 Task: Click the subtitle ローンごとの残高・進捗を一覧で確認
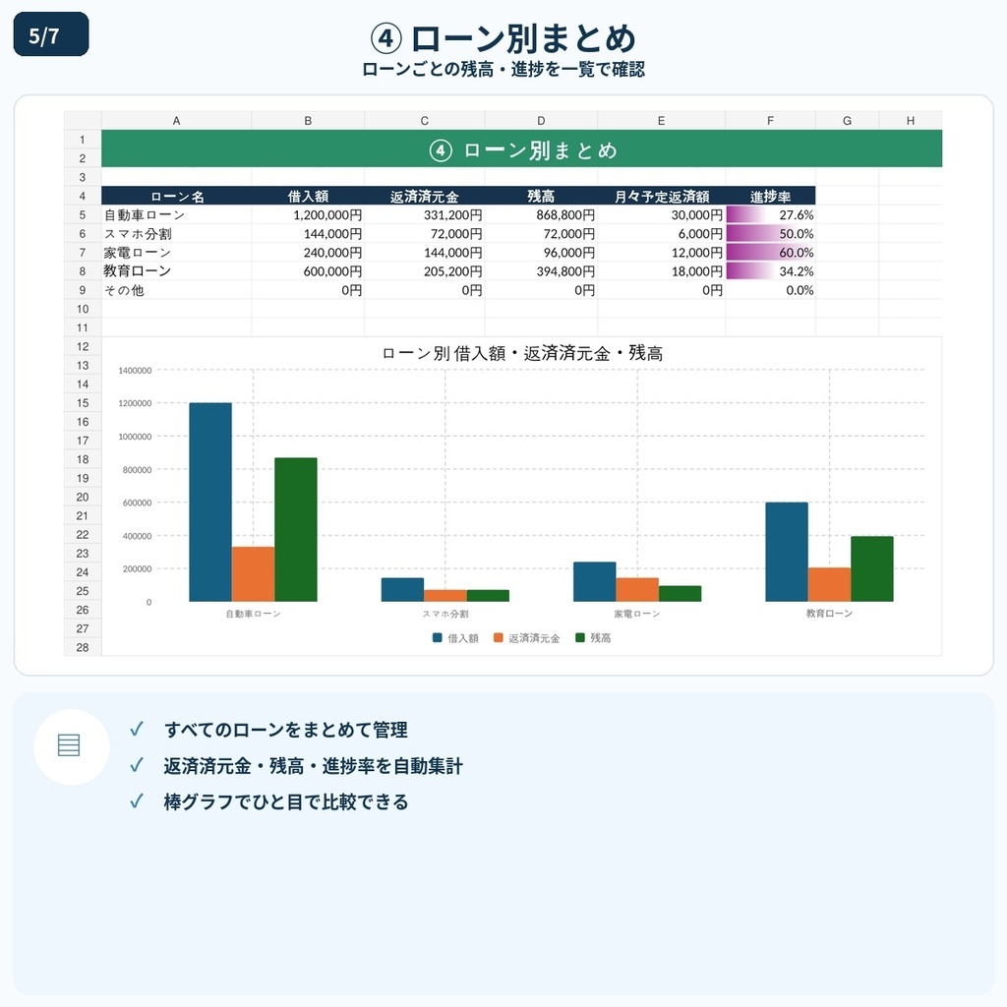click(503, 70)
